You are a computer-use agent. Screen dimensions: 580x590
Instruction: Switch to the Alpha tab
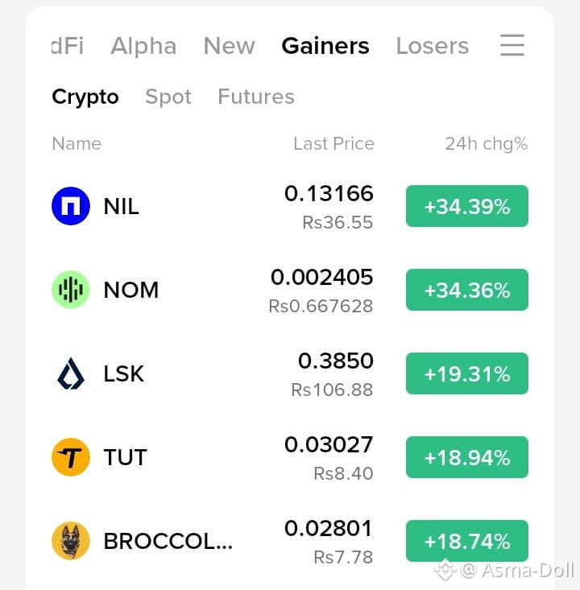click(143, 46)
